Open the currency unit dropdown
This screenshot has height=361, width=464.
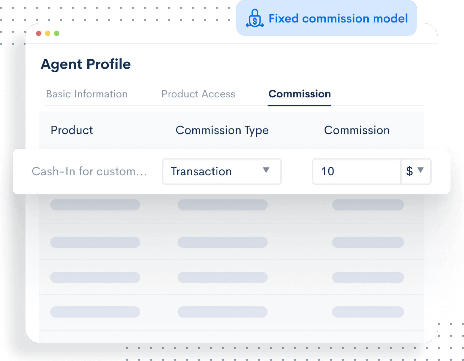(x=416, y=171)
